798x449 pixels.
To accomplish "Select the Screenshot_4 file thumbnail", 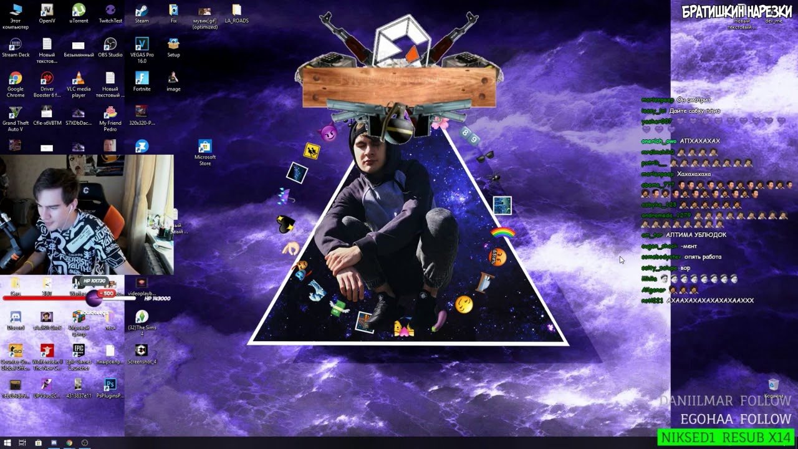I will tap(142, 350).
